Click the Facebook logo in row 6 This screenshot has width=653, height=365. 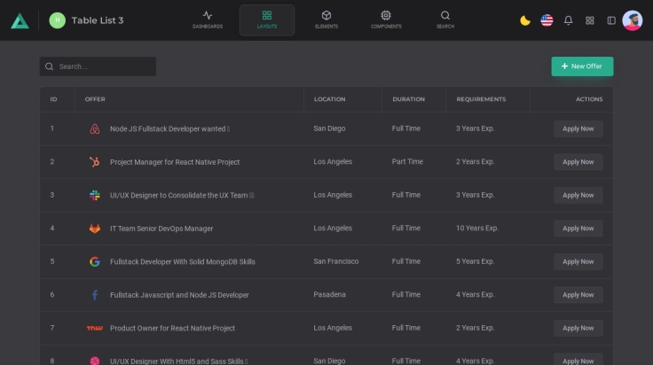(95, 295)
